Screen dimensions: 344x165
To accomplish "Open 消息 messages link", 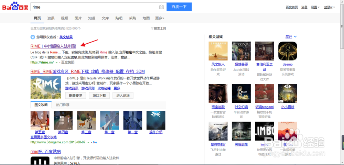I will pos(304,7).
